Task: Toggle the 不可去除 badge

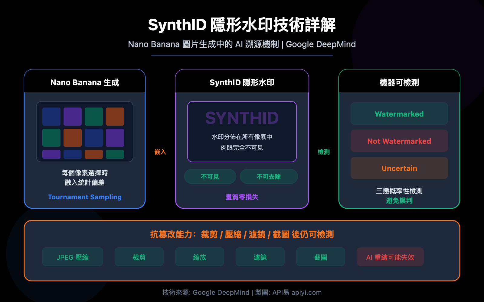Action: click(269, 176)
